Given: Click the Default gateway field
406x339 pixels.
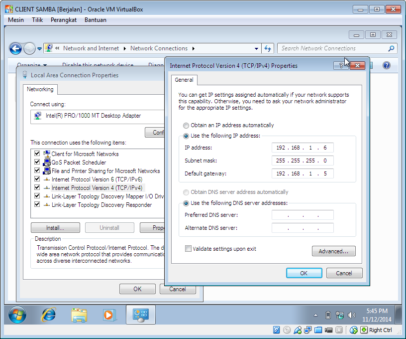Looking at the screenshot, I should point(303,173).
